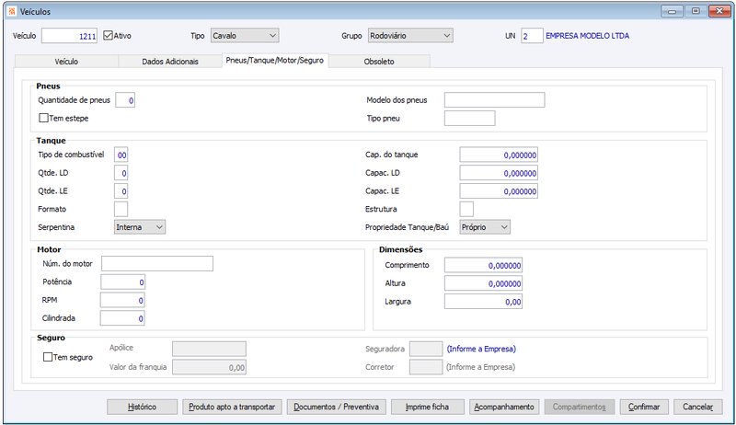Viewport: 736px width, 425px height.
Task: Cancel the form with Cancelar
Action: point(697,407)
